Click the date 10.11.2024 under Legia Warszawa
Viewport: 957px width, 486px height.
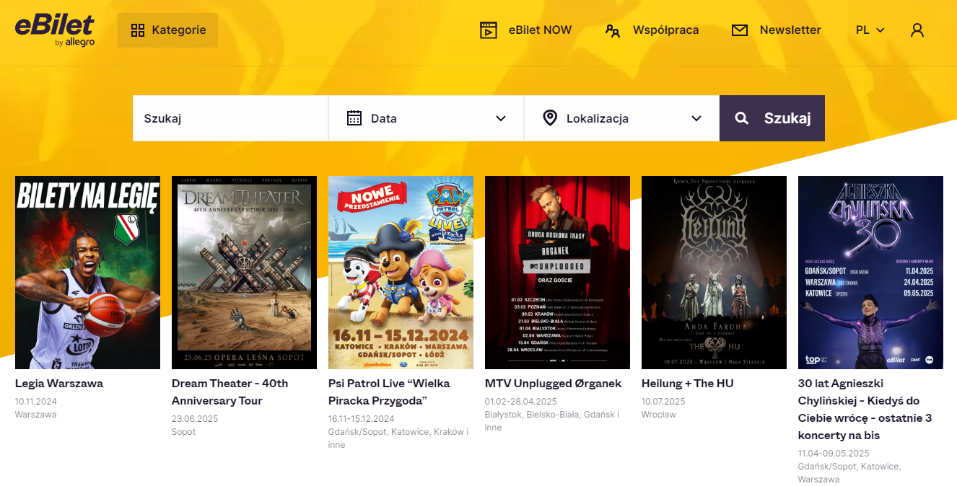pyautogui.click(x=36, y=402)
